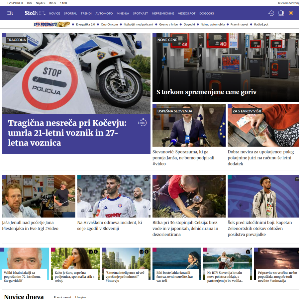Open Pravni nasvet tab under Novice dneva

pos(62,297)
